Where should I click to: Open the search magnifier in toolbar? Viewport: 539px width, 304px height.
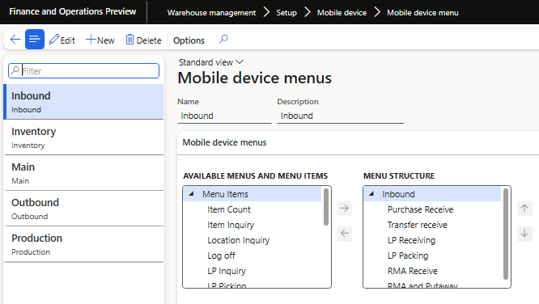[x=223, y=39]
